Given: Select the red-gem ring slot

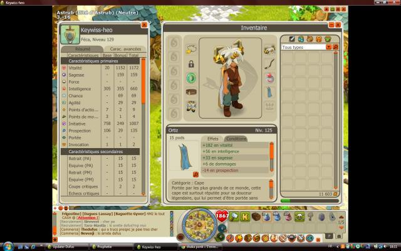Looking at the screenshot, I should coord(269,78).
